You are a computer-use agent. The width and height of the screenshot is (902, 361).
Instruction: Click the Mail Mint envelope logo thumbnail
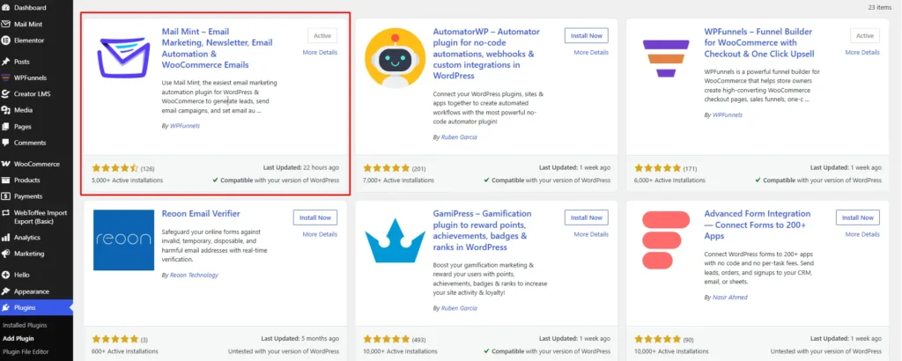(123, 56)
